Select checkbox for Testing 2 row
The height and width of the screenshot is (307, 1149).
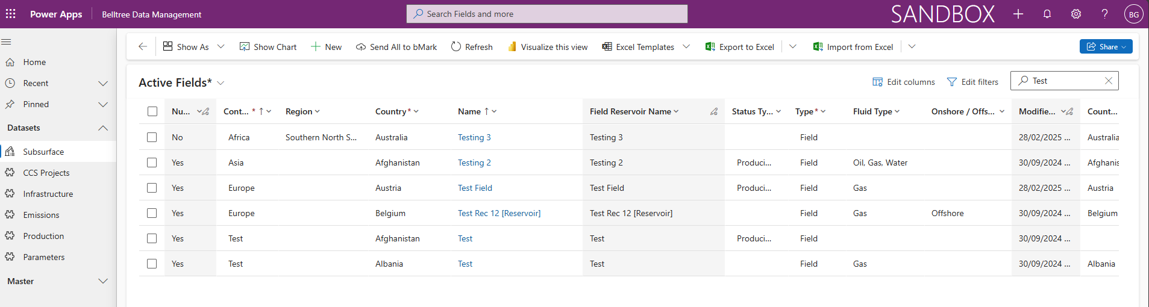pyautogui.click(x=152, y=163)
